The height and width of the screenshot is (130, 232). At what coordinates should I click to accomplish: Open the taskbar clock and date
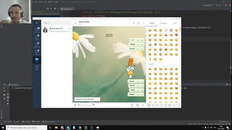point(221,127)
